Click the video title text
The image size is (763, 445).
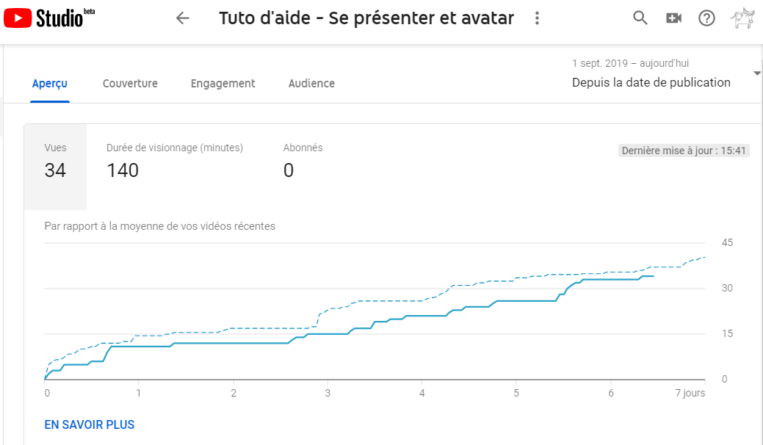tap(366, 18)
